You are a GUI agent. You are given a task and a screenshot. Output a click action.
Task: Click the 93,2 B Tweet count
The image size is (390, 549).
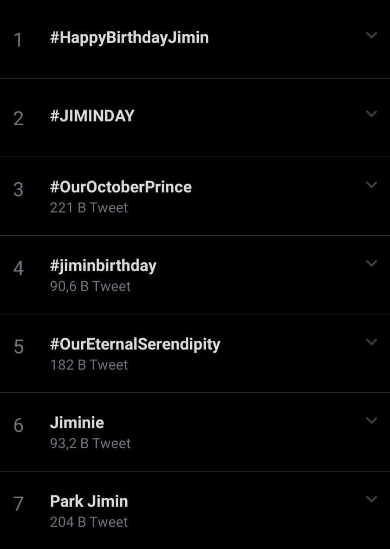click(x=90, y=443)
